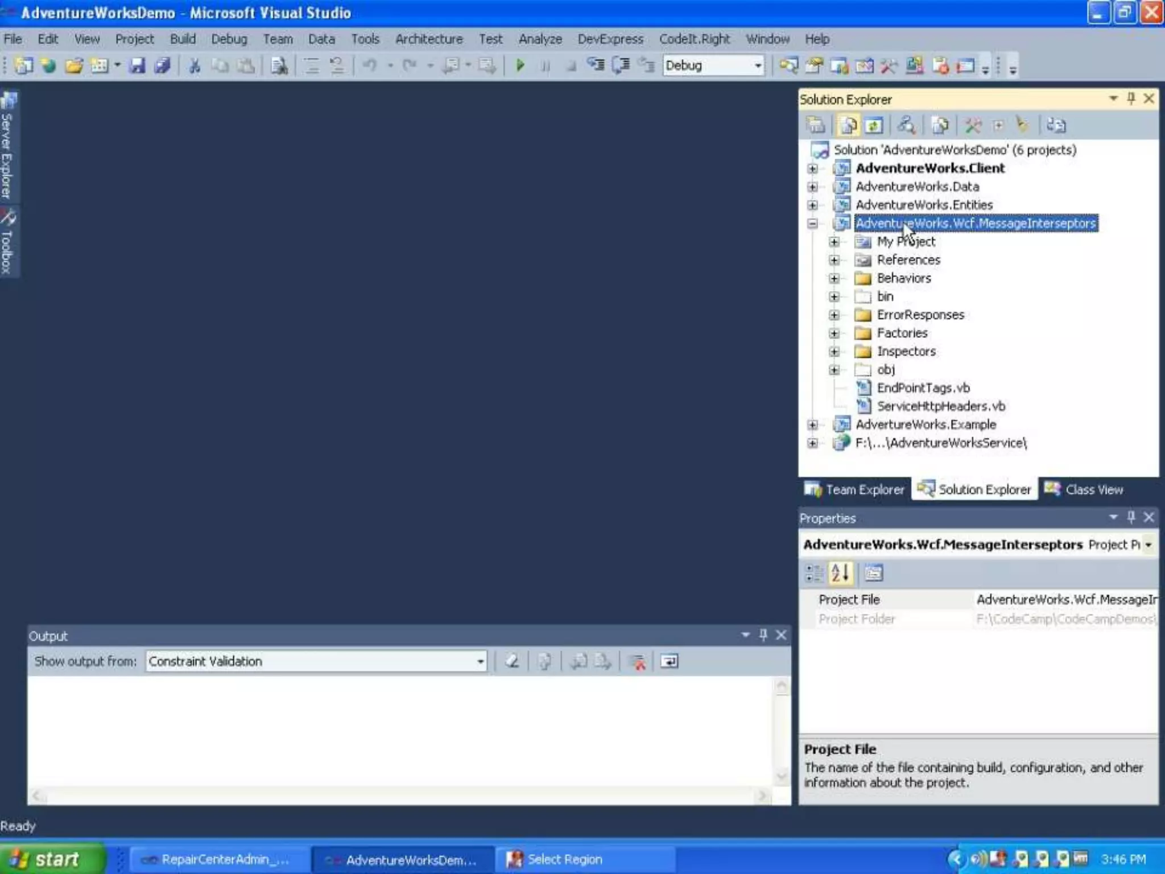Image resolution: width=1165 pixels, height=874 pixels.
Task: Select the AdventureWorks.Data project
Action: point(917,187)
